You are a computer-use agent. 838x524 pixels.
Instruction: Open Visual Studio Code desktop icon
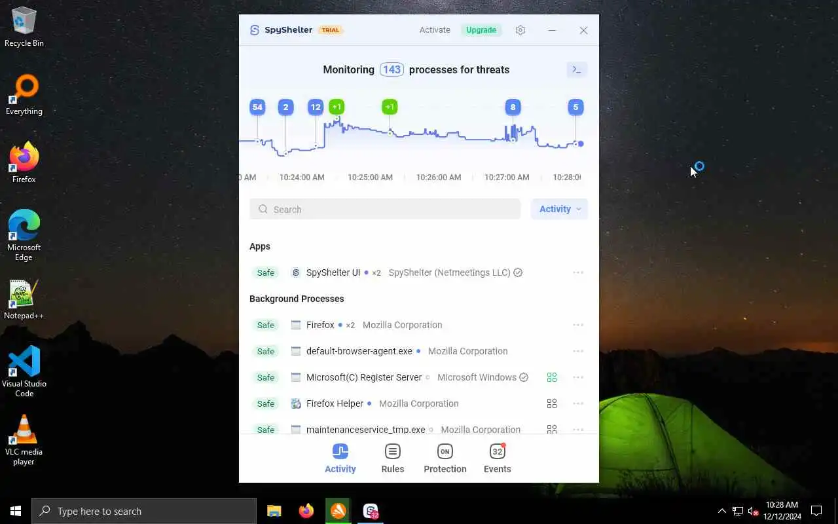coord(24,371)
